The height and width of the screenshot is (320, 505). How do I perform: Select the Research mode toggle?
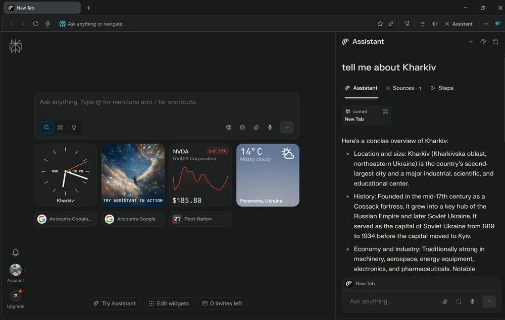coord(60,127)
